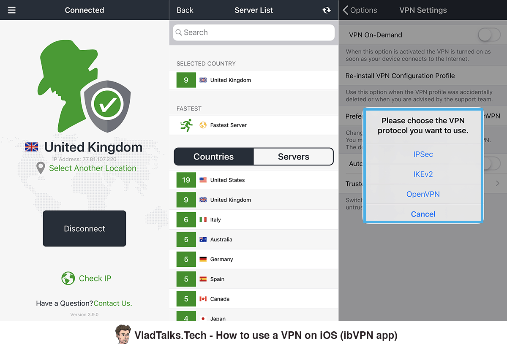Tap Select Another Location link

[x=93, y=168]
